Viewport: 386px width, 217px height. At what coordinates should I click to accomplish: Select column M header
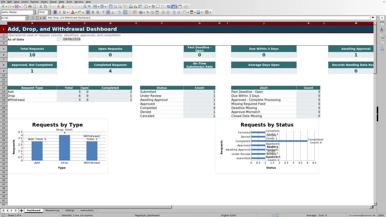[356, 23]
